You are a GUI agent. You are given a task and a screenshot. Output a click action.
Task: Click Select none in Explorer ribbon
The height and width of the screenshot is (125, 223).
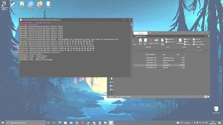(x=198, y=42)
